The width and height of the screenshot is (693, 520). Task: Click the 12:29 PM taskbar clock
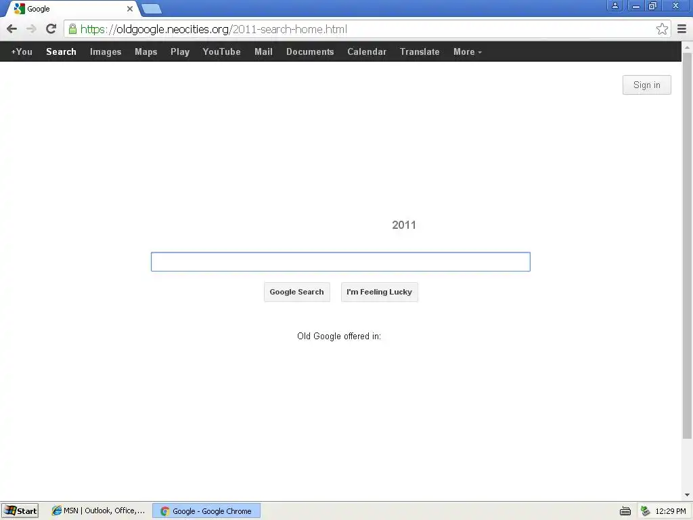671,511
